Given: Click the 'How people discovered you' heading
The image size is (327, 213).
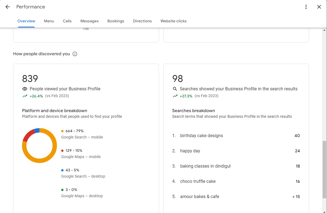Looking at the screenshot, I should (x=41, y=54).
